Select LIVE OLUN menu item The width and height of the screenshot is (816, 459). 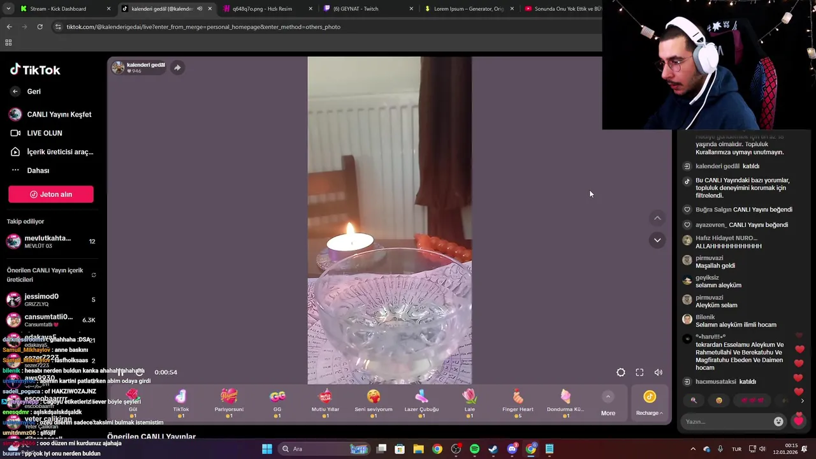point(36,133)
